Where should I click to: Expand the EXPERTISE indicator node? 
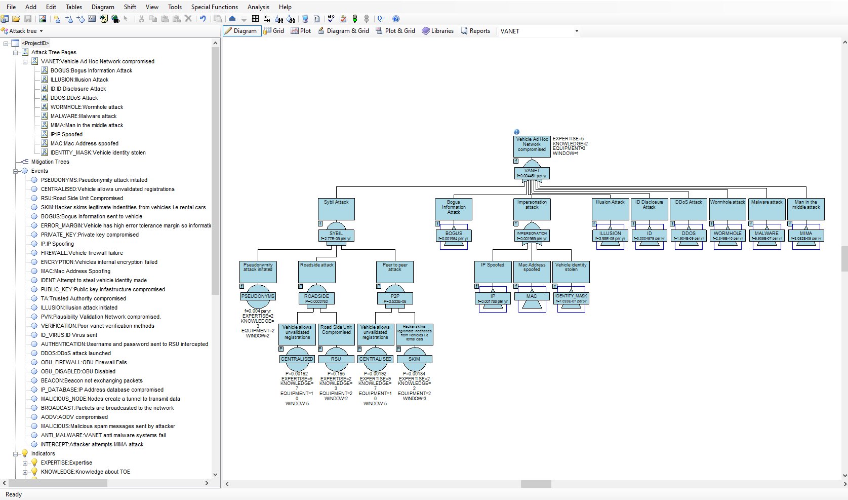click(x=25, y=463)
